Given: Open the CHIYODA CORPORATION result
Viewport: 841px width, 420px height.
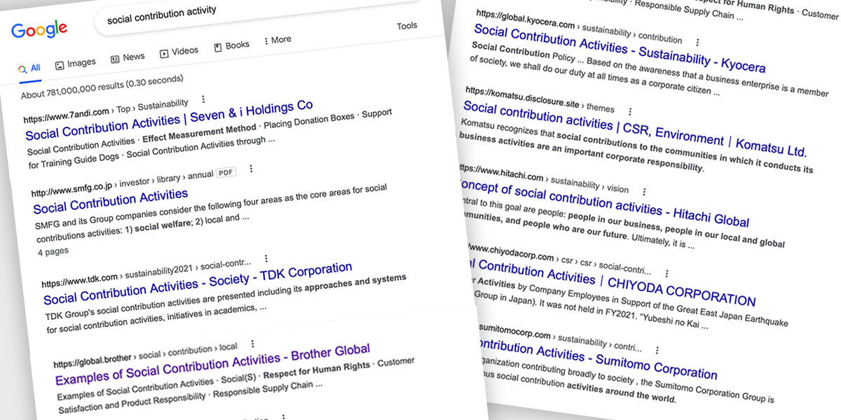Looking at the screenshot, I should pyautogui.click(x=610, y=282).
